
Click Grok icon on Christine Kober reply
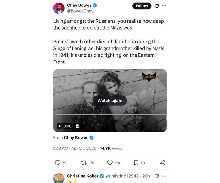(157, 176)
